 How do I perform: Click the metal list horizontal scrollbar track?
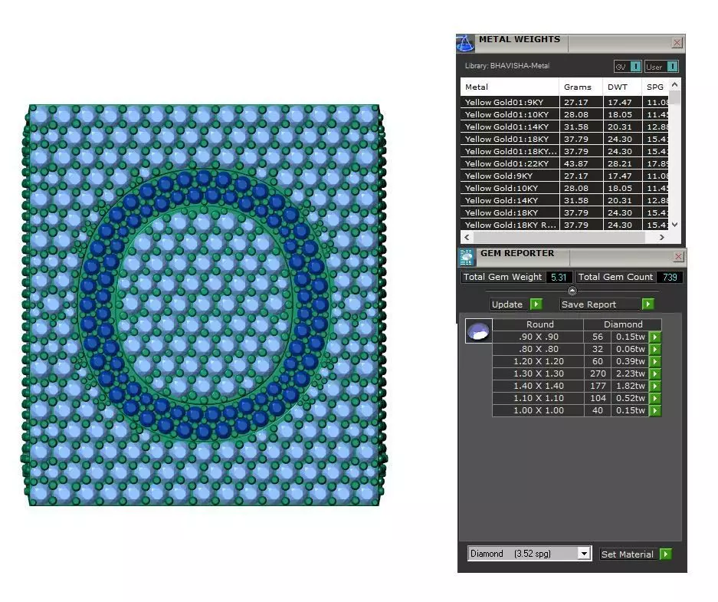[559, 237]
